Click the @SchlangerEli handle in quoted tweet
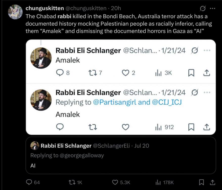The image size is (222, 190). pyautogui.click(x=111, y=146)
